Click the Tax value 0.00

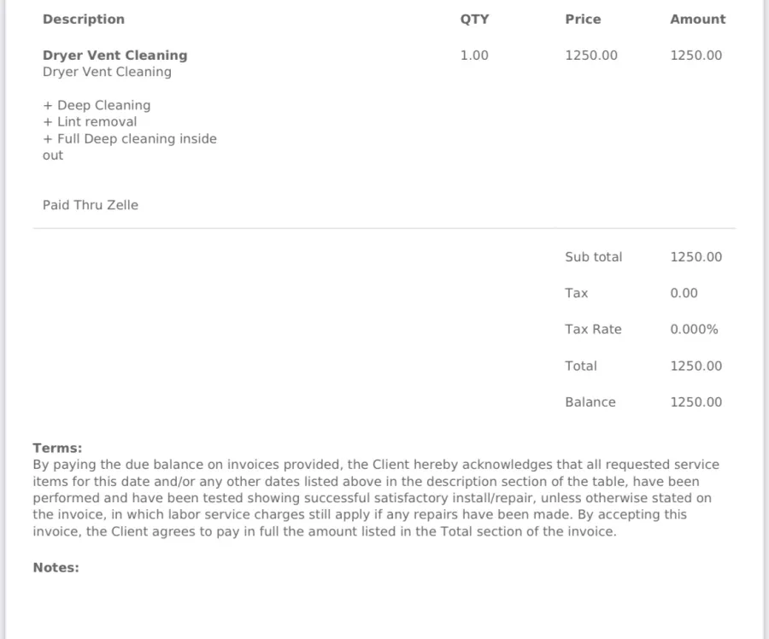(684, 293)
